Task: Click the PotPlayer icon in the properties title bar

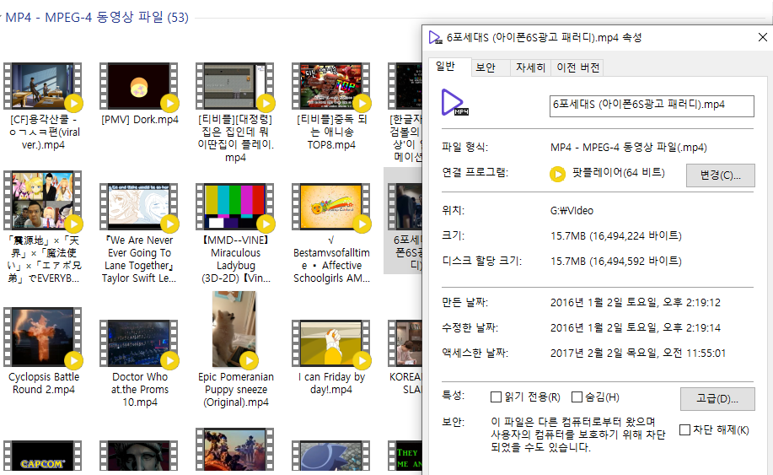Action: click(x=435, y=37)
